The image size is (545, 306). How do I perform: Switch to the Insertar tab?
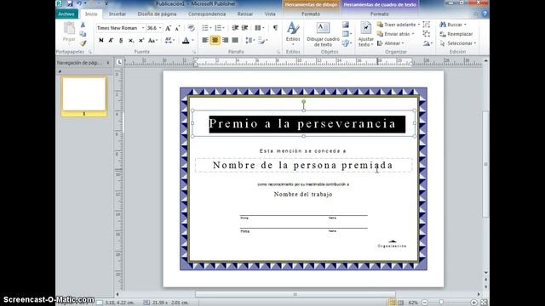click(118, 14)
